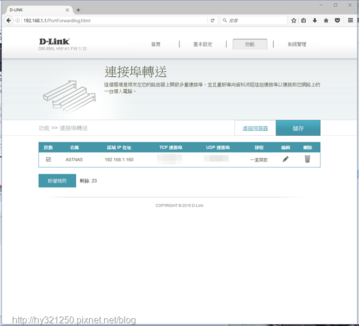359x326 pixels.
Task: Open the 基本設定 settings menu
Action: 202,44
